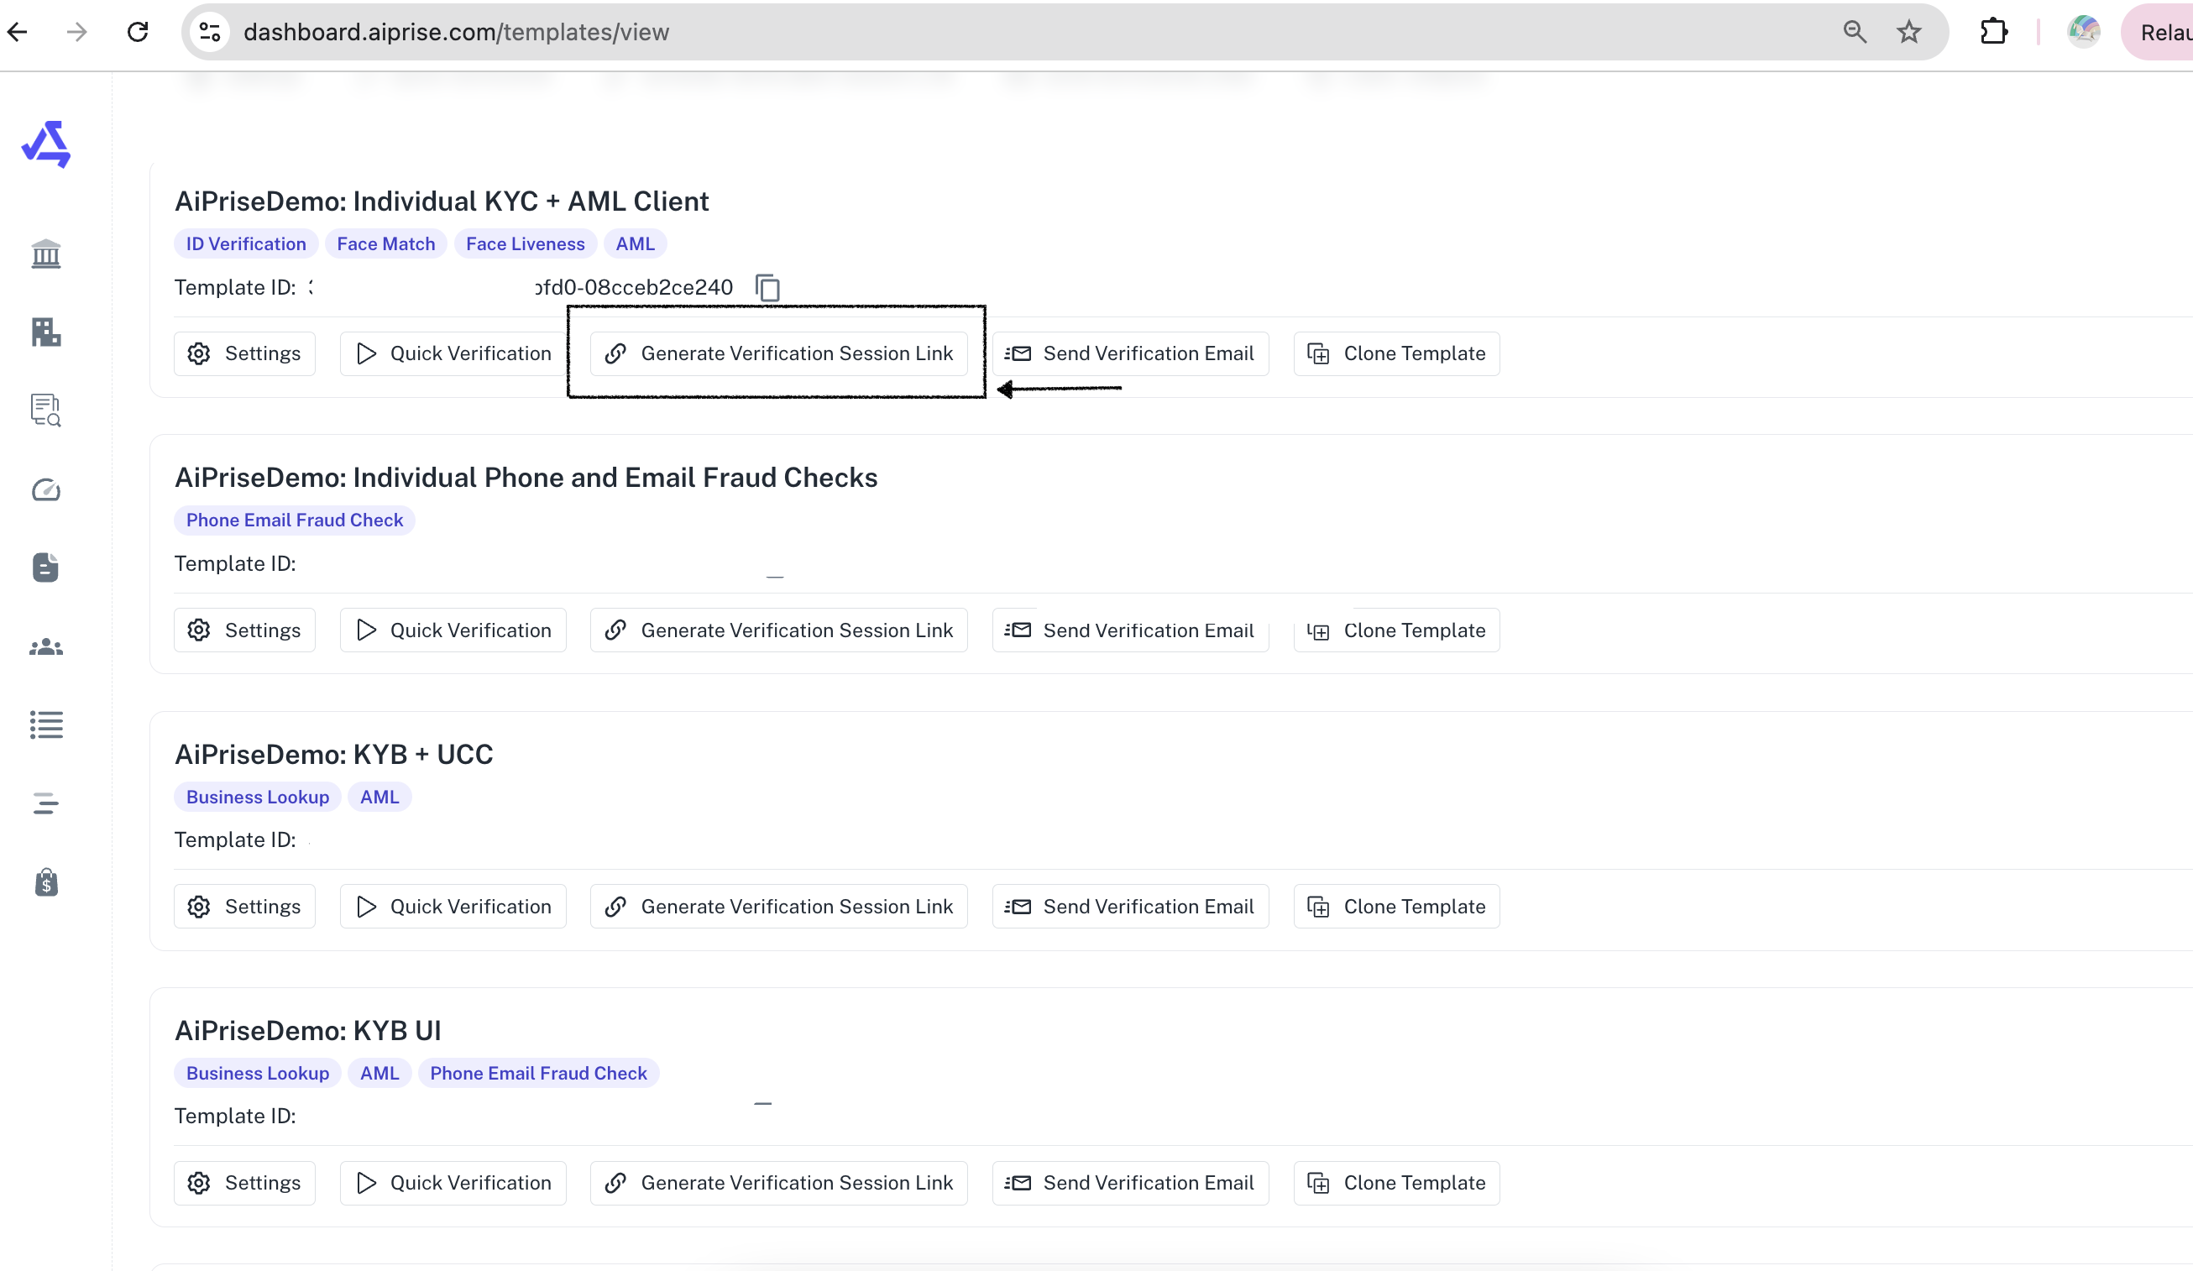Open the office building sidebar icon
Image resolution: width=2193 pixels, height=1271 pixels.
[46, 332]
